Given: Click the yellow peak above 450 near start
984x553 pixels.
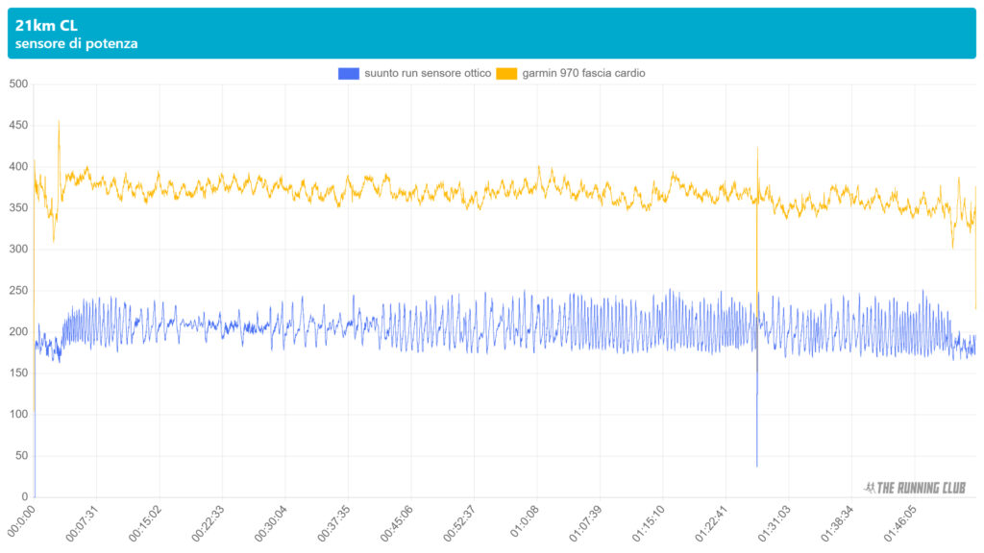Looking at the screenshot, I should [59, 123].
